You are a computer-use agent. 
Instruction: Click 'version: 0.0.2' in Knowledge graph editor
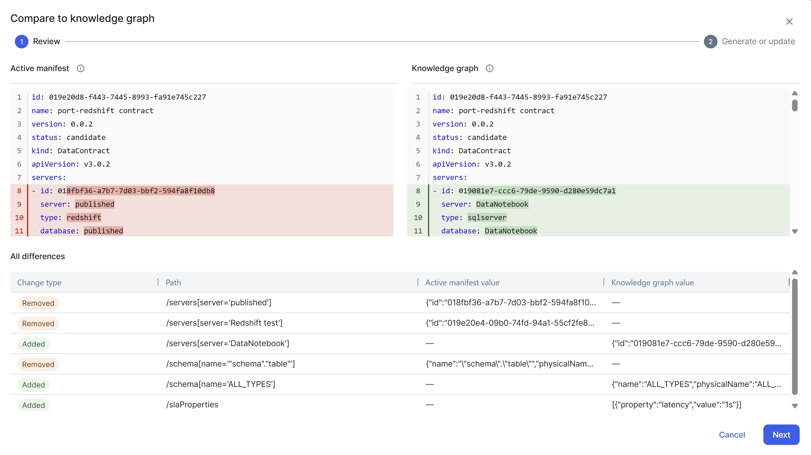click(x=463, y=124)
